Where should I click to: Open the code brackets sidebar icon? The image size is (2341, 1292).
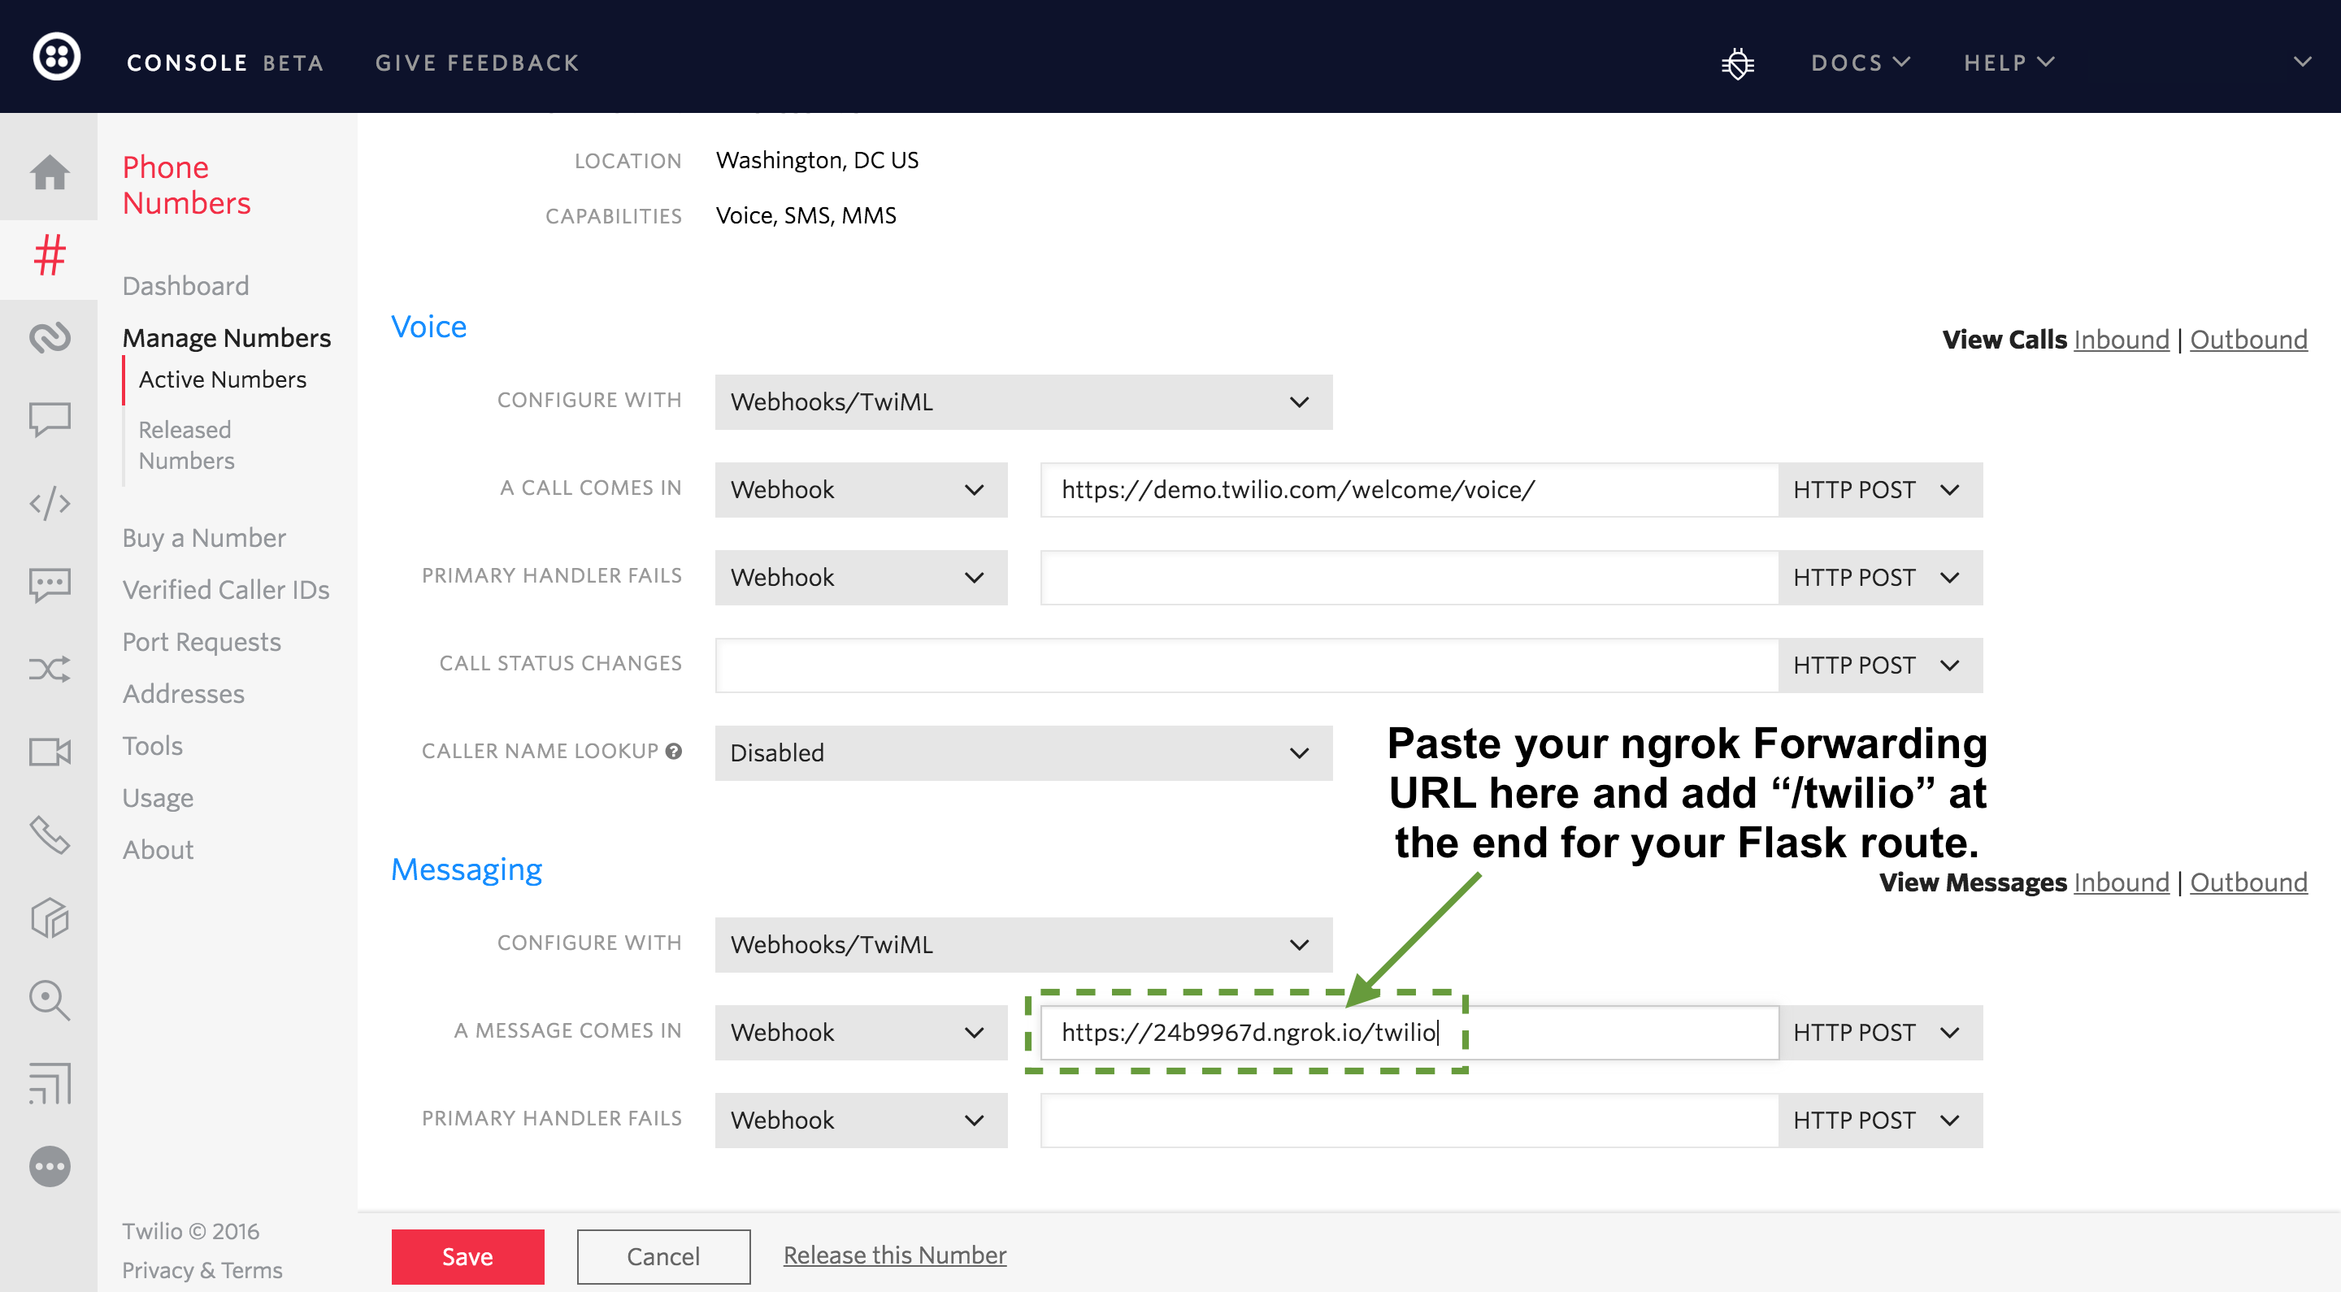click(x=49, y=502)
